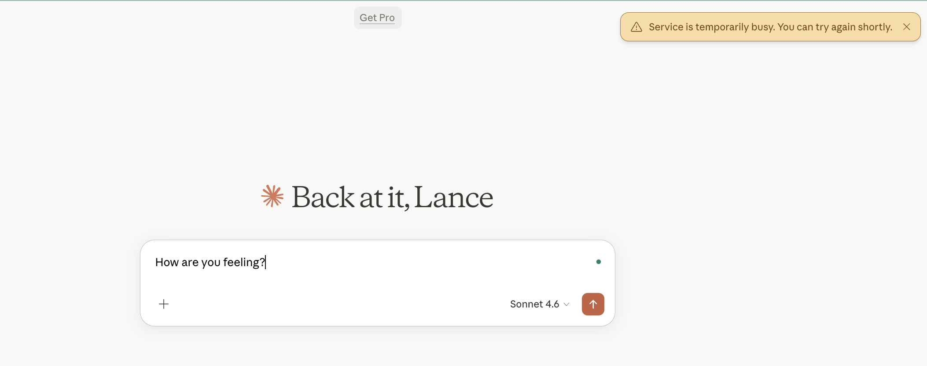Click the Claude starburst logo
Image resolution: width=927 pixels, height=366 pixels.
272,196
